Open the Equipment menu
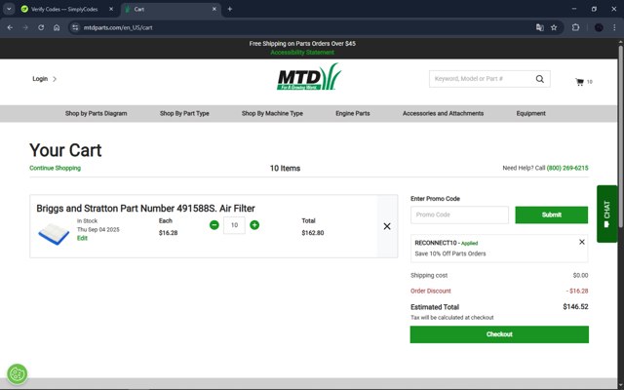This screenshot has width=624, height=390. 530,113
